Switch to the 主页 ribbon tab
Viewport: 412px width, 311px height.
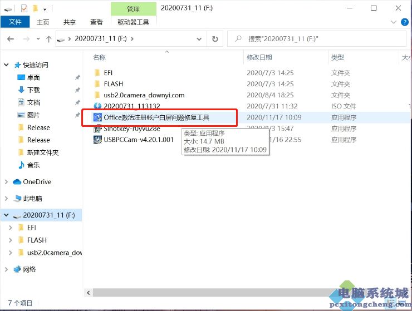43,22
